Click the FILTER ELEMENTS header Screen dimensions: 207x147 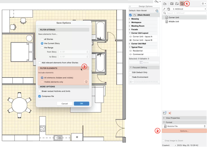(x=64, y=68)
